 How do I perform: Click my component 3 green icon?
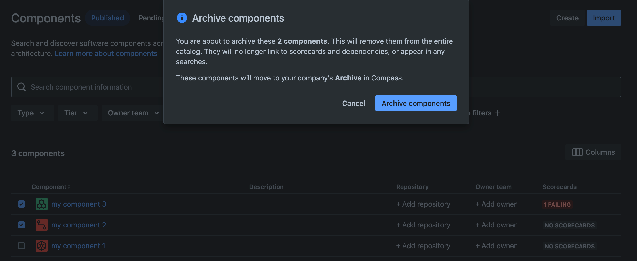point(42,204)
